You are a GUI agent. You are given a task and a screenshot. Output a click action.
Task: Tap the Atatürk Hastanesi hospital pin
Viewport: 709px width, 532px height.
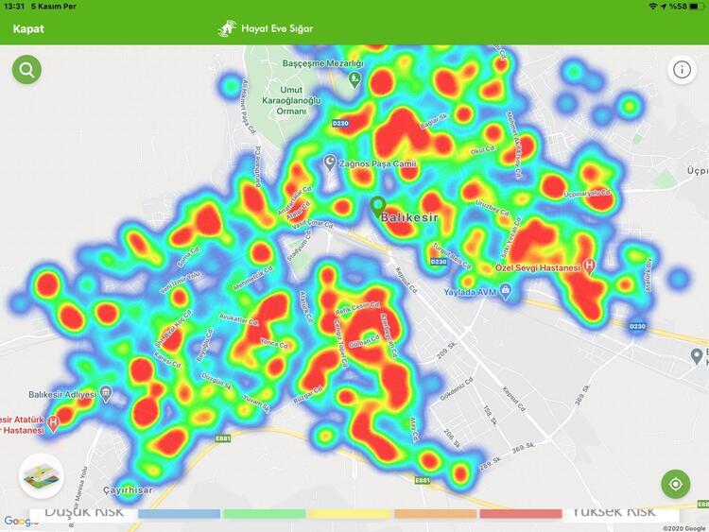point(53,422)
